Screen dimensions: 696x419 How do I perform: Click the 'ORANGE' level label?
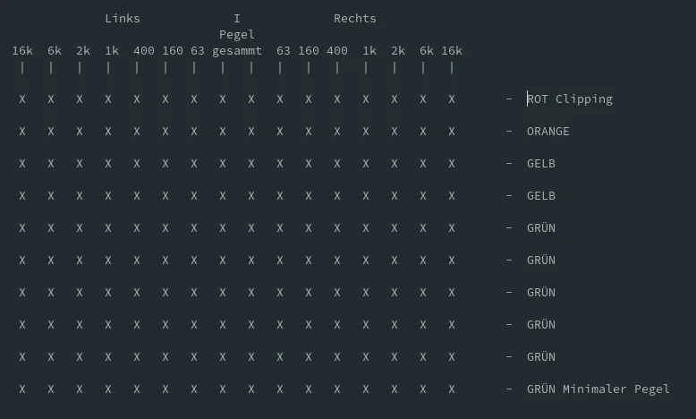(x=548, y=131)
